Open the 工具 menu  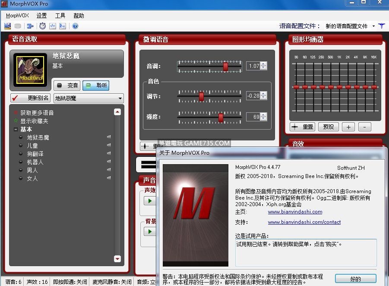point(60,16)
